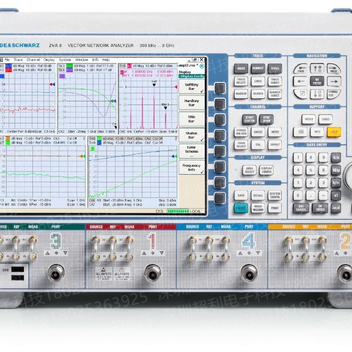Hit the MARKER key
The height and width of the screenshot is (352, 352).
[x=241, y=94]
